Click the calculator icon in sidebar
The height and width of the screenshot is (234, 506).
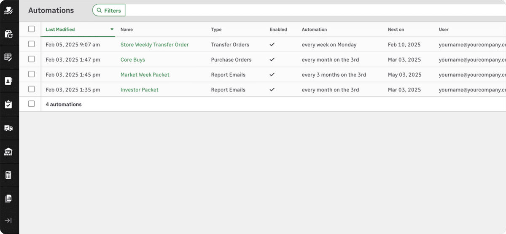tap(8, 175)
